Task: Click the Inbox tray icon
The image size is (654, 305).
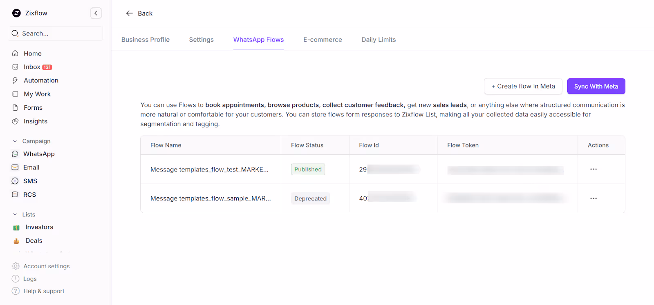Action: click(x=15, y=67)
